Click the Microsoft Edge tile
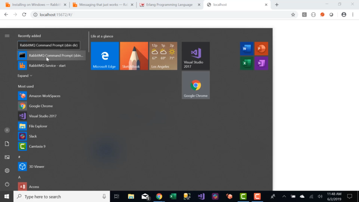This screenshot has width=359, height=202. (105, 56)
